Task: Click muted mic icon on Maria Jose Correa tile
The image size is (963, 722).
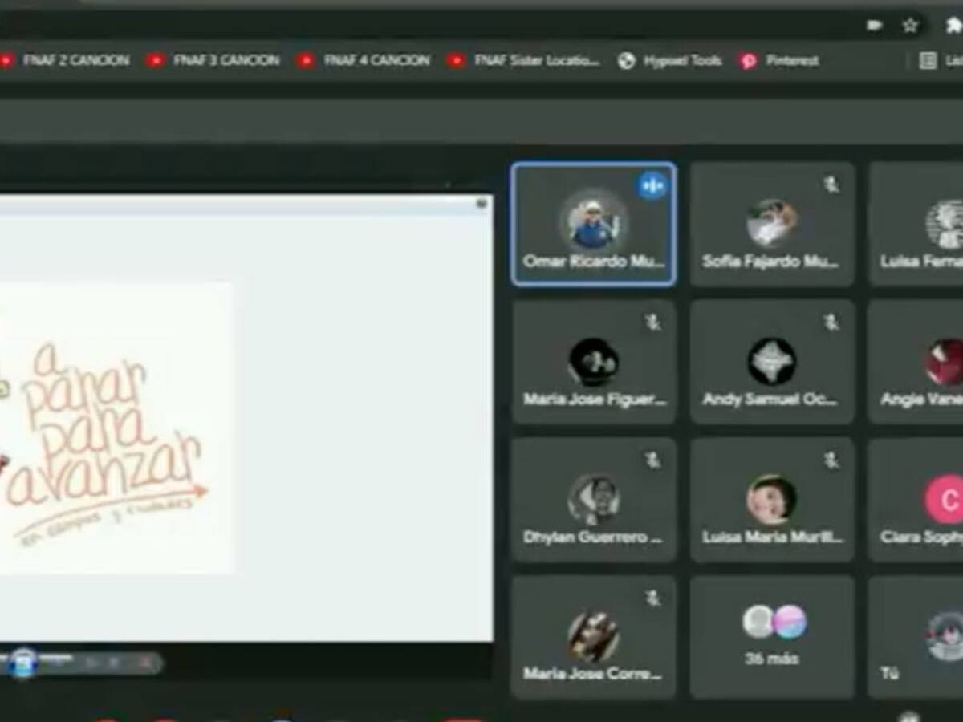Action: pyautogui.click(x=653, y=598)
